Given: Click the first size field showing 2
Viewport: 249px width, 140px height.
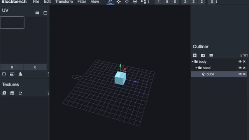Looking at the screenshot, I should (x=185, y=2).
